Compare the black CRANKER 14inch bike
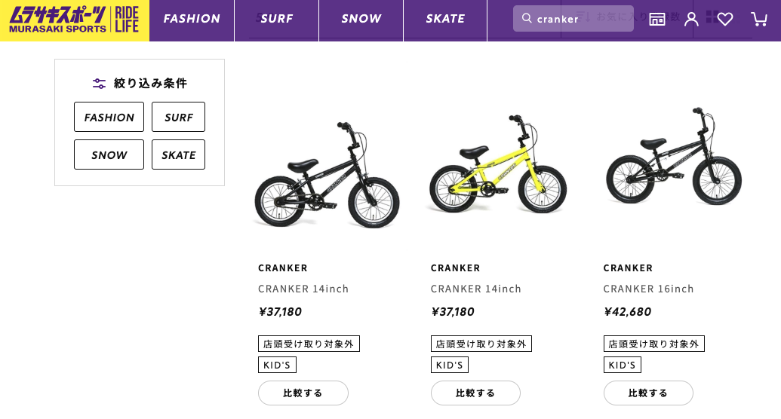The width and height of the screenshot is (781, 419). coord(303,393)
